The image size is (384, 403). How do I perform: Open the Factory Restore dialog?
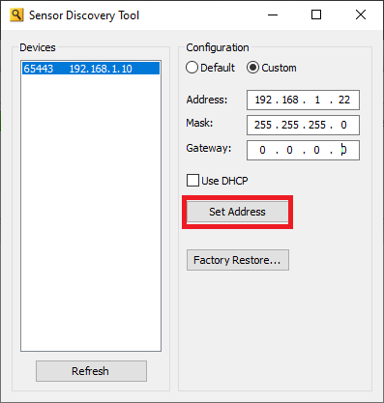coord(238,260)
